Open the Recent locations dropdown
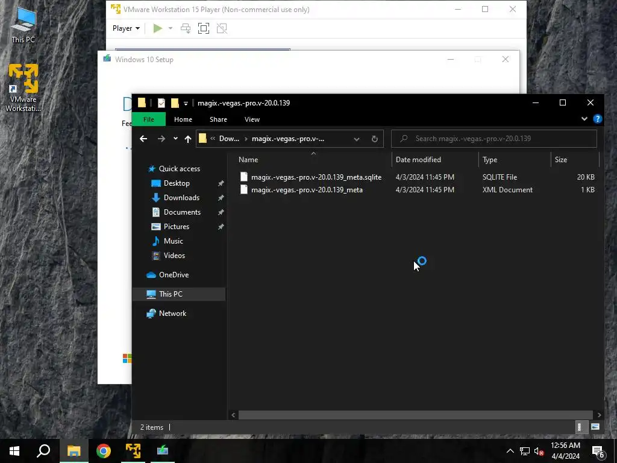The width and height of the screenshot is (617, 463). tap(175, 138)
